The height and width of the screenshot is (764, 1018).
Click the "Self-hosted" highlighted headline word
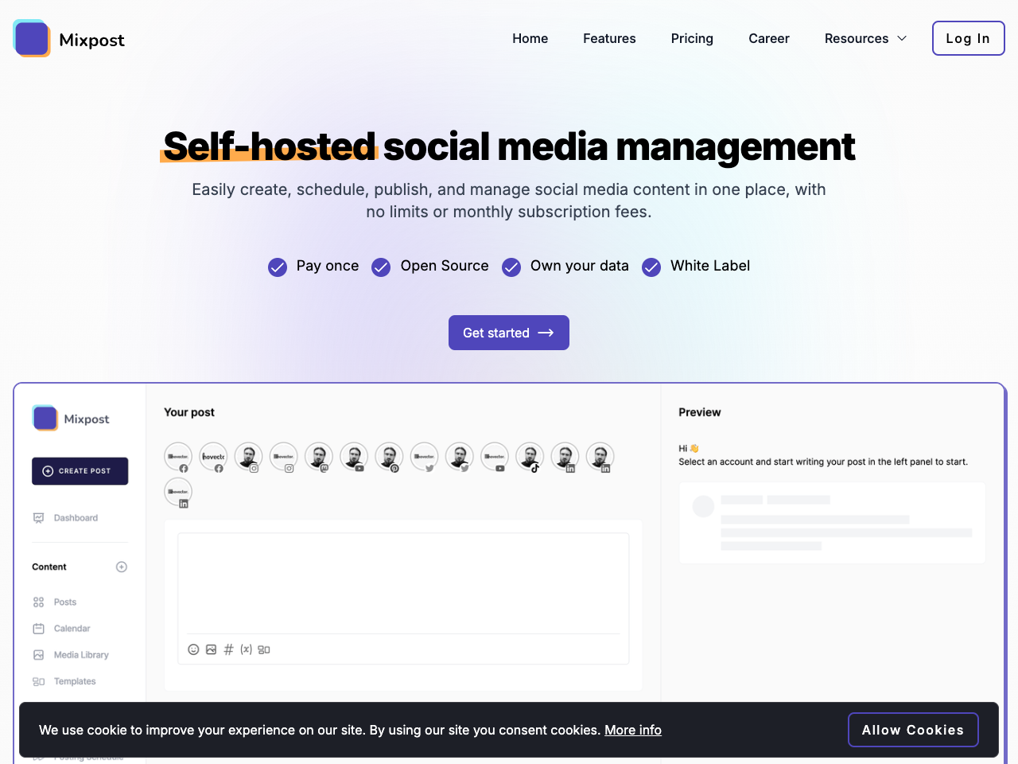[x=269, y=146]
